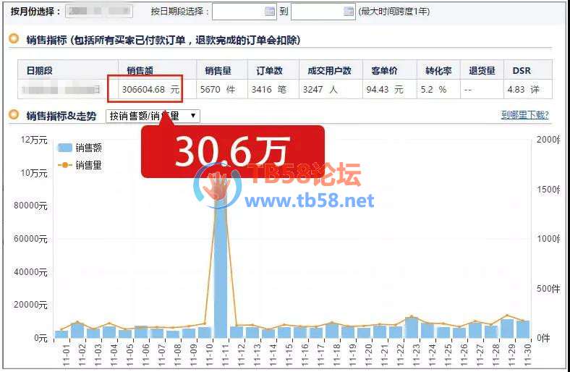Click the start date input field

[x=238, y=12]
